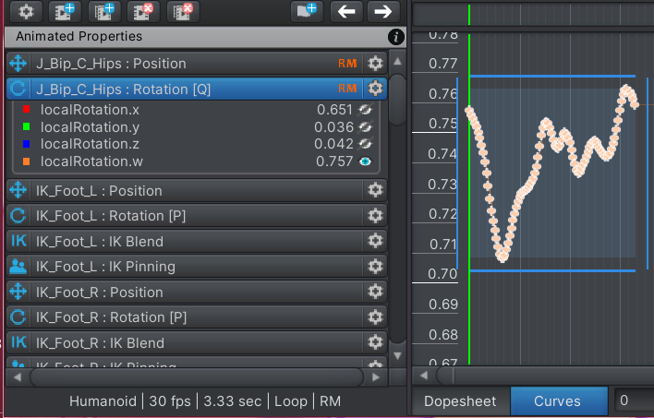Click move icon of J_Bip_C_Hips Position
This screenshot has width=654, height=418.
point(18,64)
